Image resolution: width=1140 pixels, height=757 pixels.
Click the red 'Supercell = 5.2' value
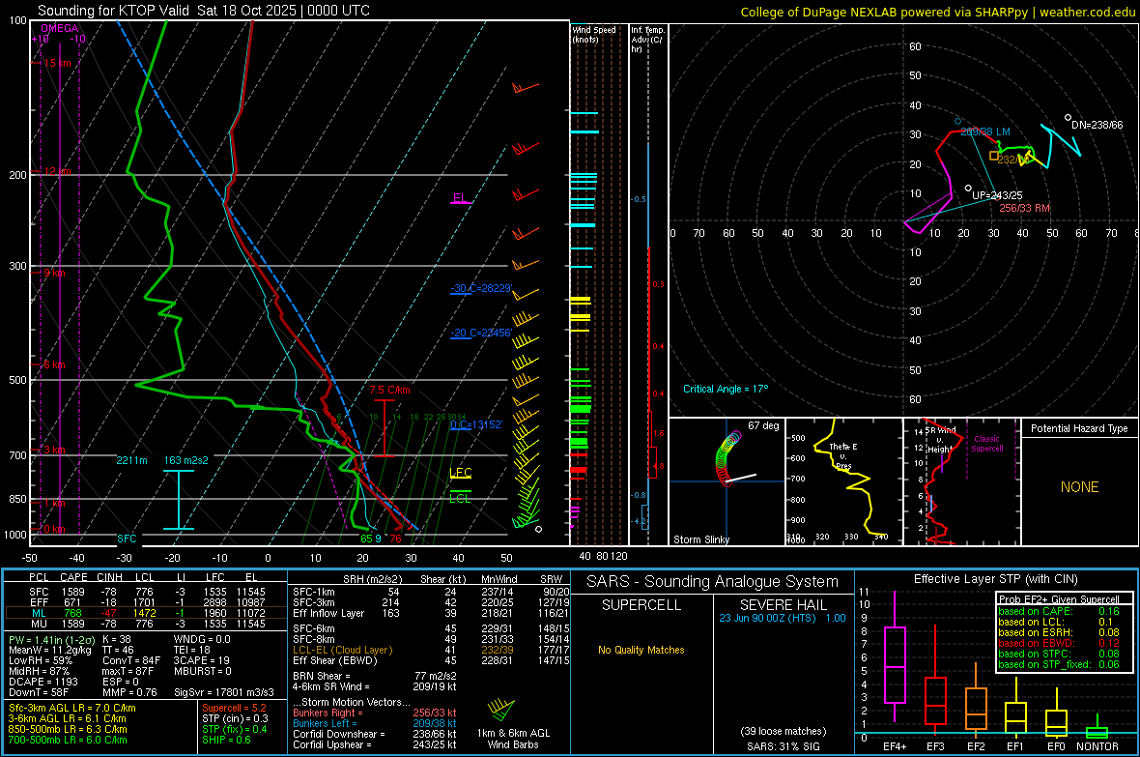pos(234,708)
